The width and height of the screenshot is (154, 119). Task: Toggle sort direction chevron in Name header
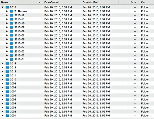(39, 3)
